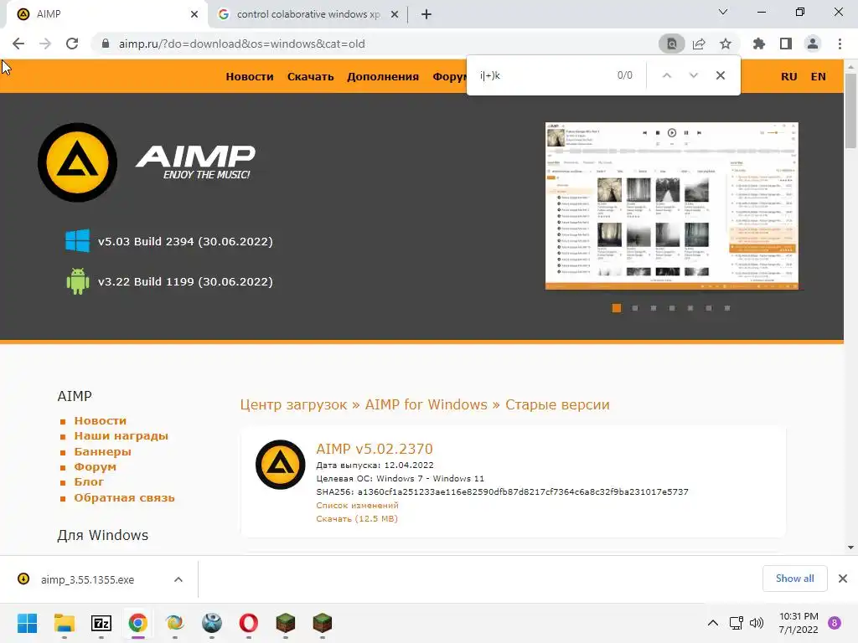Open the Extensions puzzle icon
Screen dimensions: 858x643
tap(759, 44)
